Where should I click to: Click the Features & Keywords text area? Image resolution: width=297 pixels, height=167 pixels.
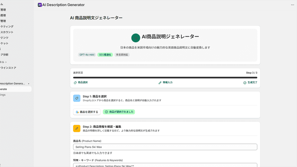pos(165,165)
